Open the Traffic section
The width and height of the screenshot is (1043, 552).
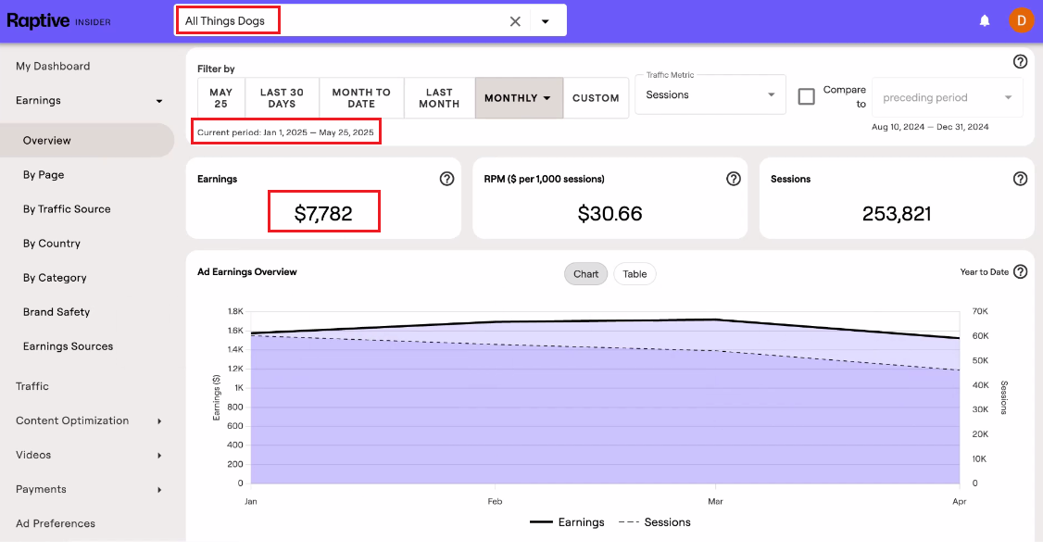[x=32, y=386]
